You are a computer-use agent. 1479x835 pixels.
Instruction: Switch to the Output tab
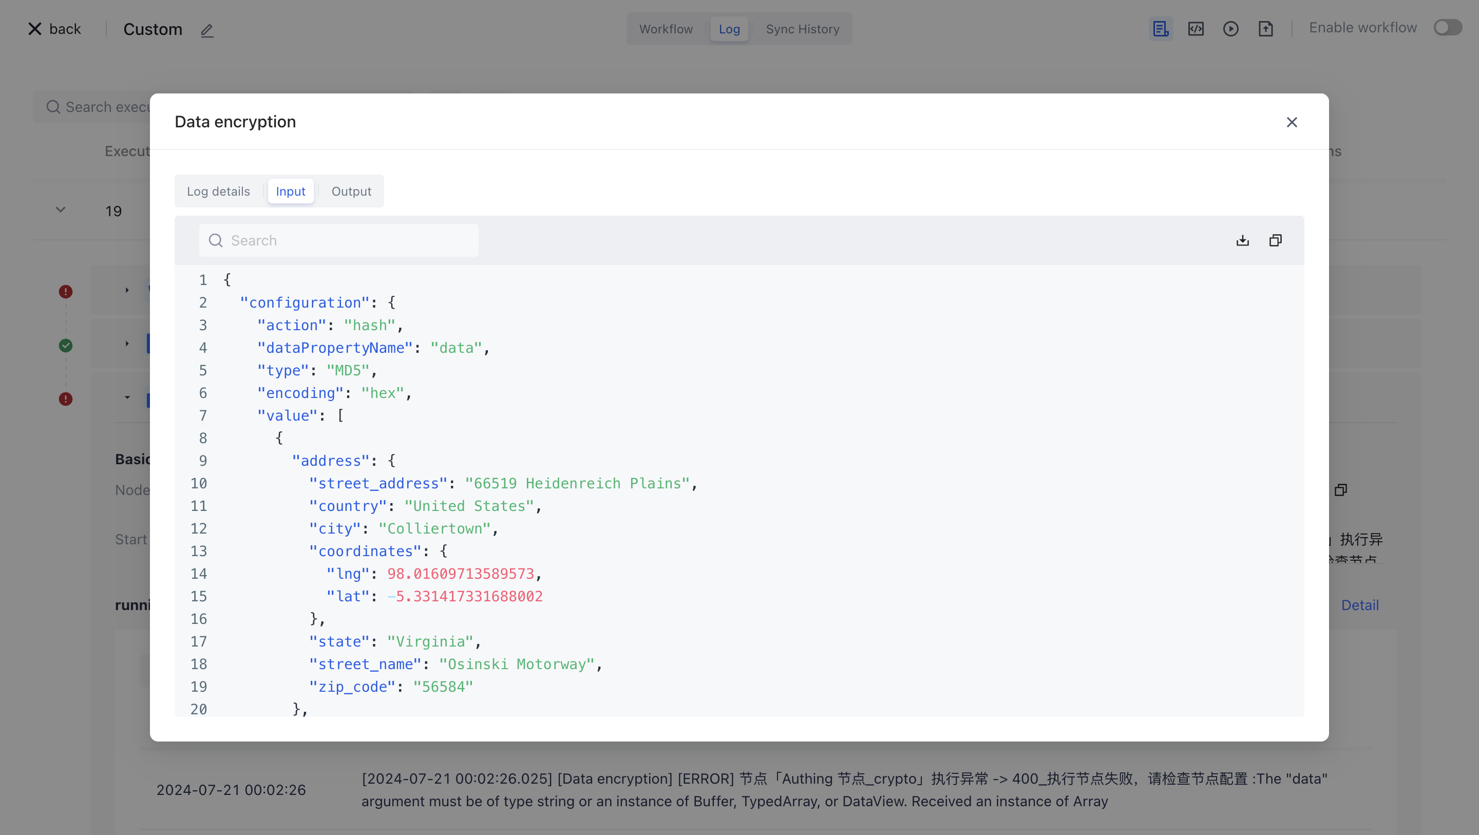(351, 191)
